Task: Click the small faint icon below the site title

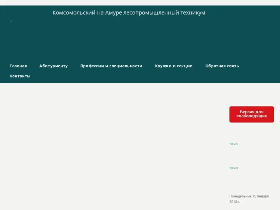Action: [x=11, y=21]
